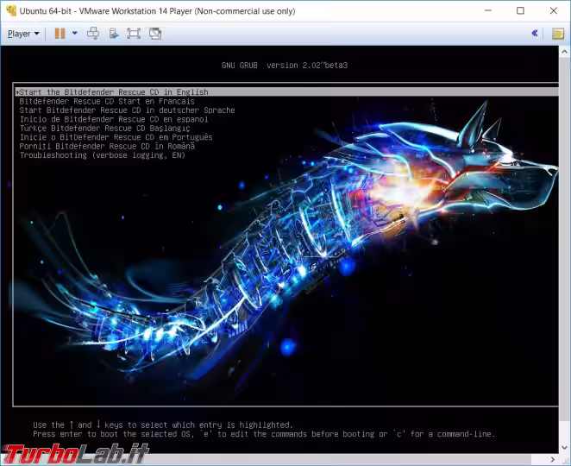Close the VMware Player window
The image size is (571, 466).
[x=554, y=10]
